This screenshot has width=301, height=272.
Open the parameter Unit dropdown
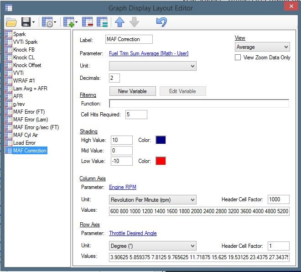153,66
